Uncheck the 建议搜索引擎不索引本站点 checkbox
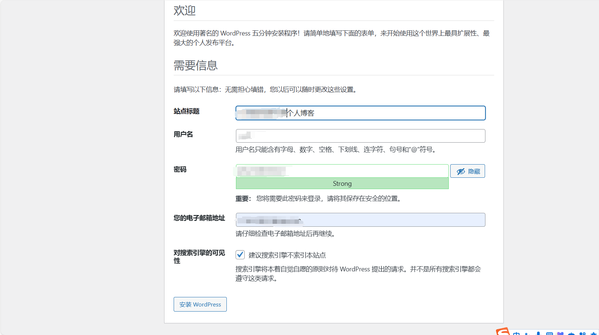The height and width of the screenshot is (335, 599). coord(240,255)
